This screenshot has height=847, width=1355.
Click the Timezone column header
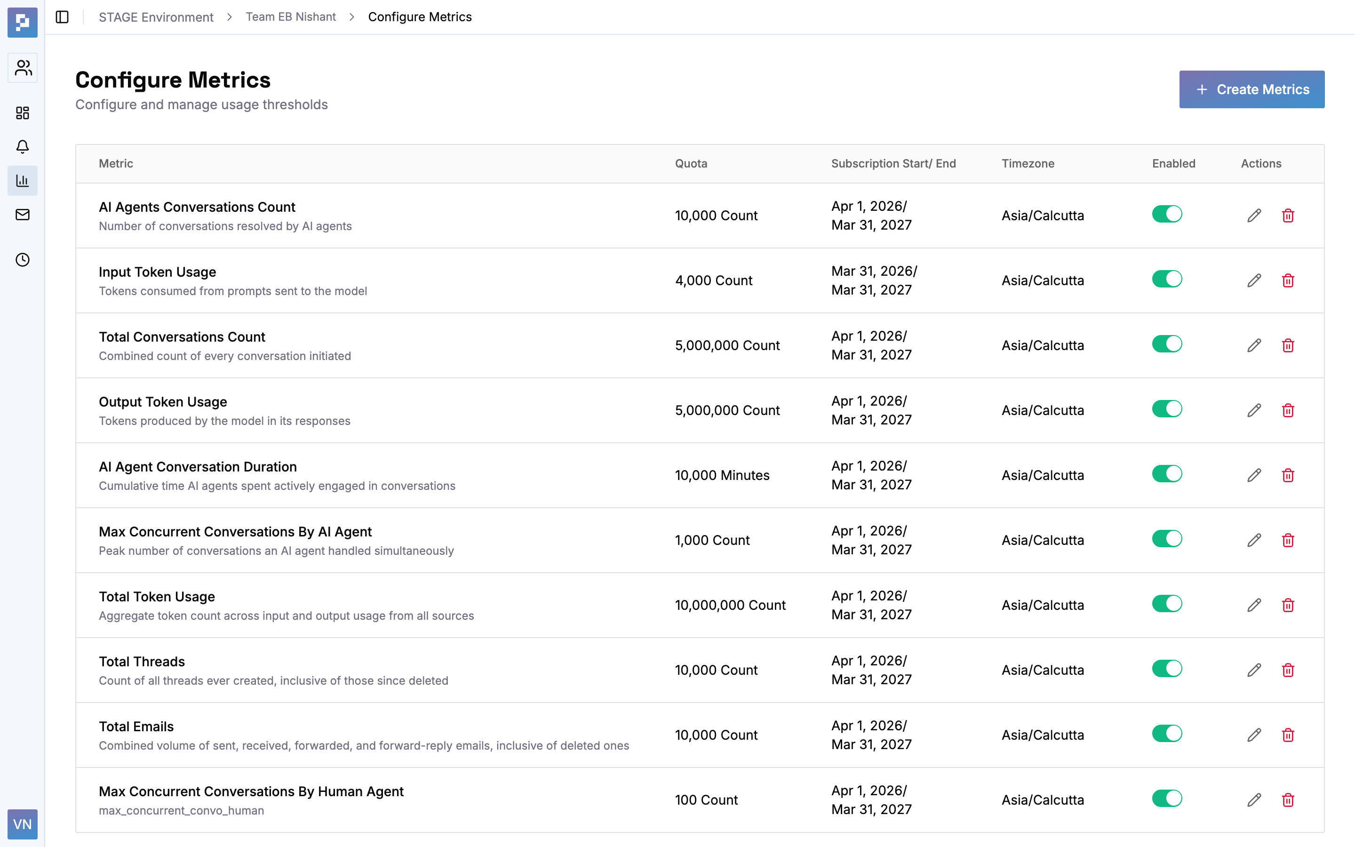pos(1028,164)
